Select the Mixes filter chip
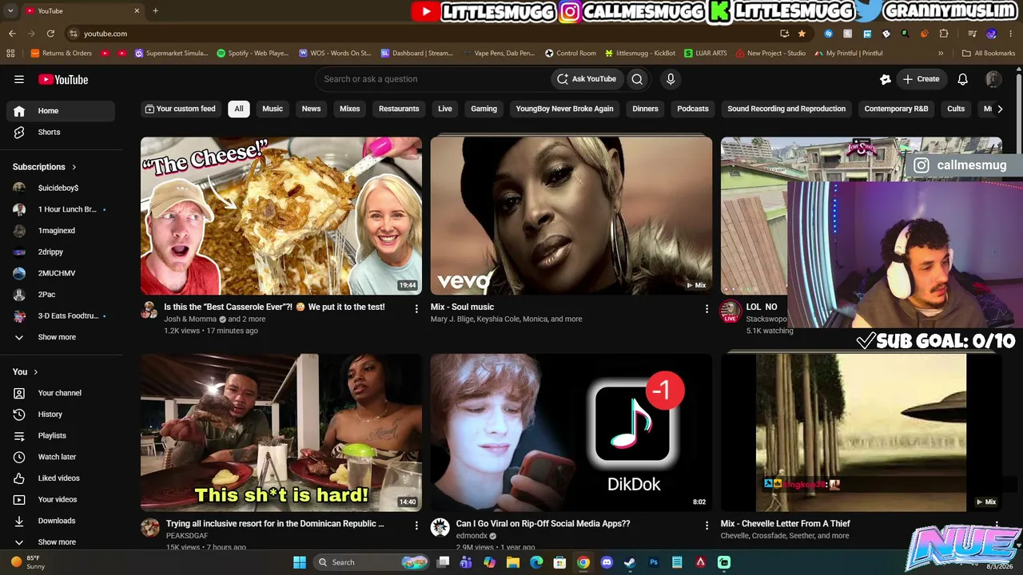The image size is (1023, 575). (350, 109)
